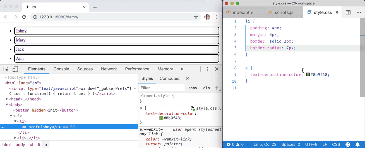The width and height of the screenshot is (365, 148).
Task: Close the style.css editor tab
Action: [x=337, y=13]
